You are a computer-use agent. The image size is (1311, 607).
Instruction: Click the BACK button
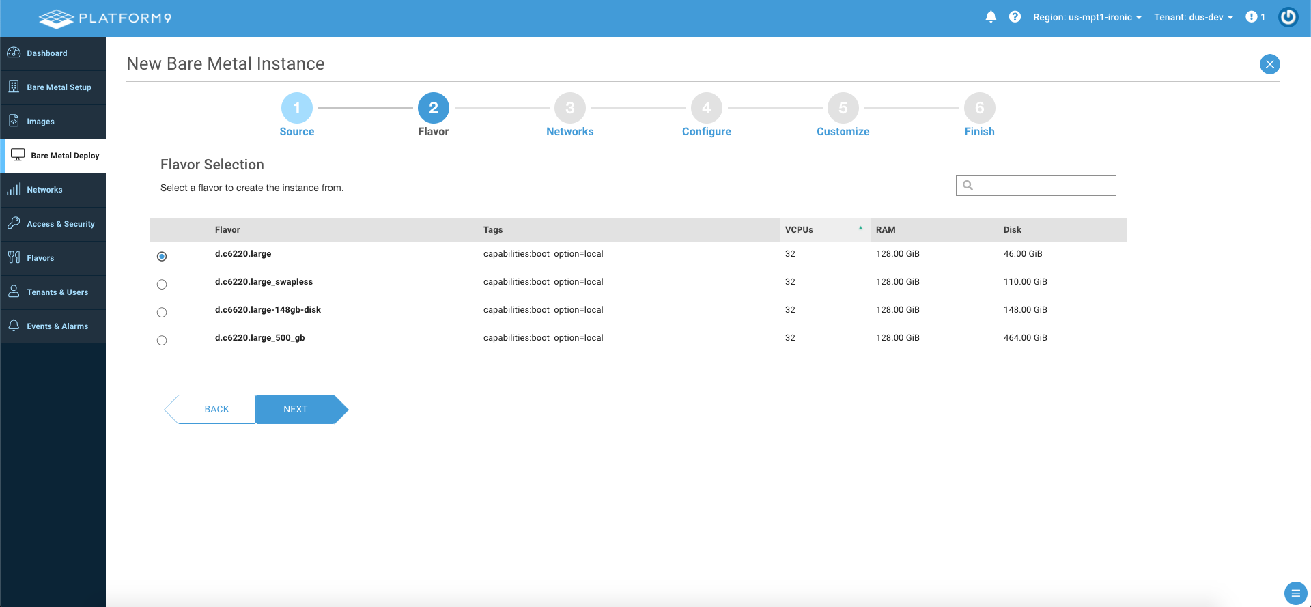[210, 409]
